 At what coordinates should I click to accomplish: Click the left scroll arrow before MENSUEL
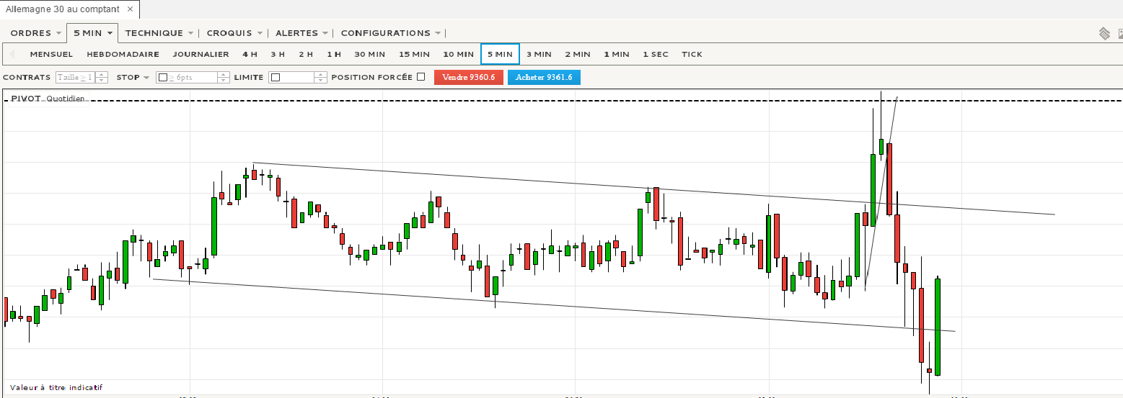[12, 54]
